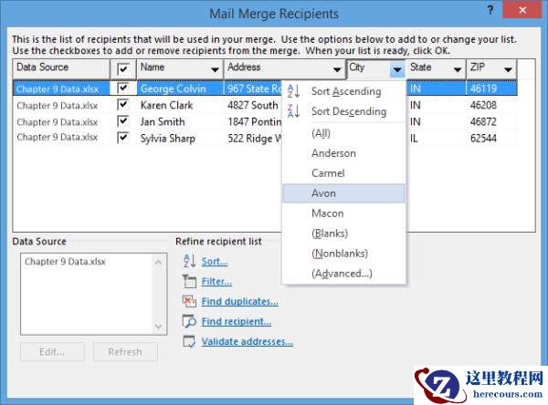Image resolution: width=548 pixels, height=405 pixels.
Task: Click the help question mark icon
Action: tap(490, 10)
